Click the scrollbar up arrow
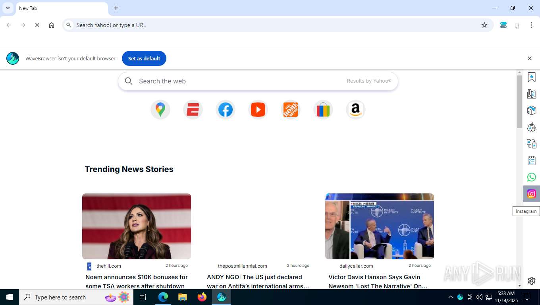Viewport: 540px width, 305px height. (x=519, y=73)
